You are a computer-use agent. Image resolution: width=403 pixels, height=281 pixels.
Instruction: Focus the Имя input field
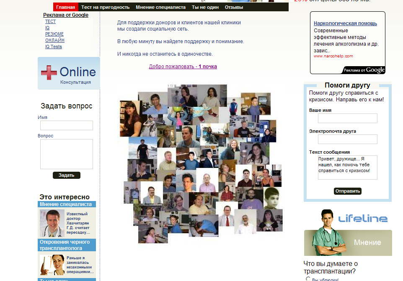point(67,125)
